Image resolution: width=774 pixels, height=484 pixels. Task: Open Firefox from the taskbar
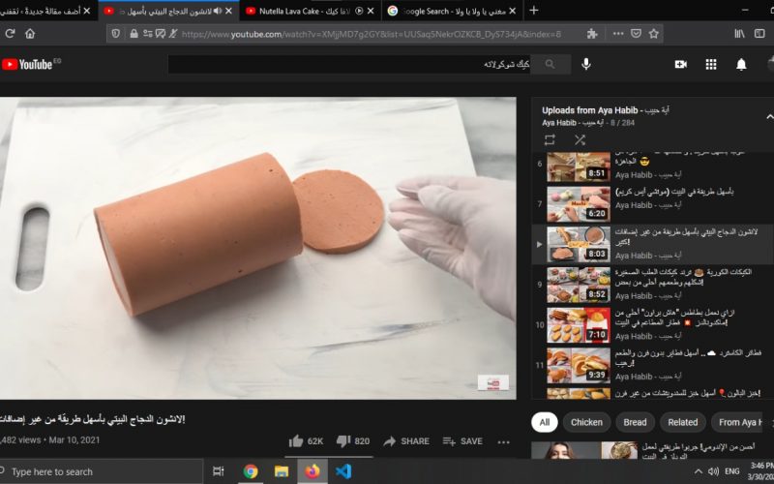coord(313,471)
